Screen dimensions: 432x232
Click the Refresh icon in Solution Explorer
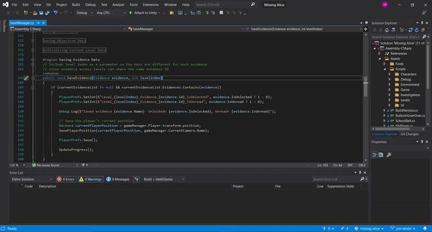coord(417,30)
